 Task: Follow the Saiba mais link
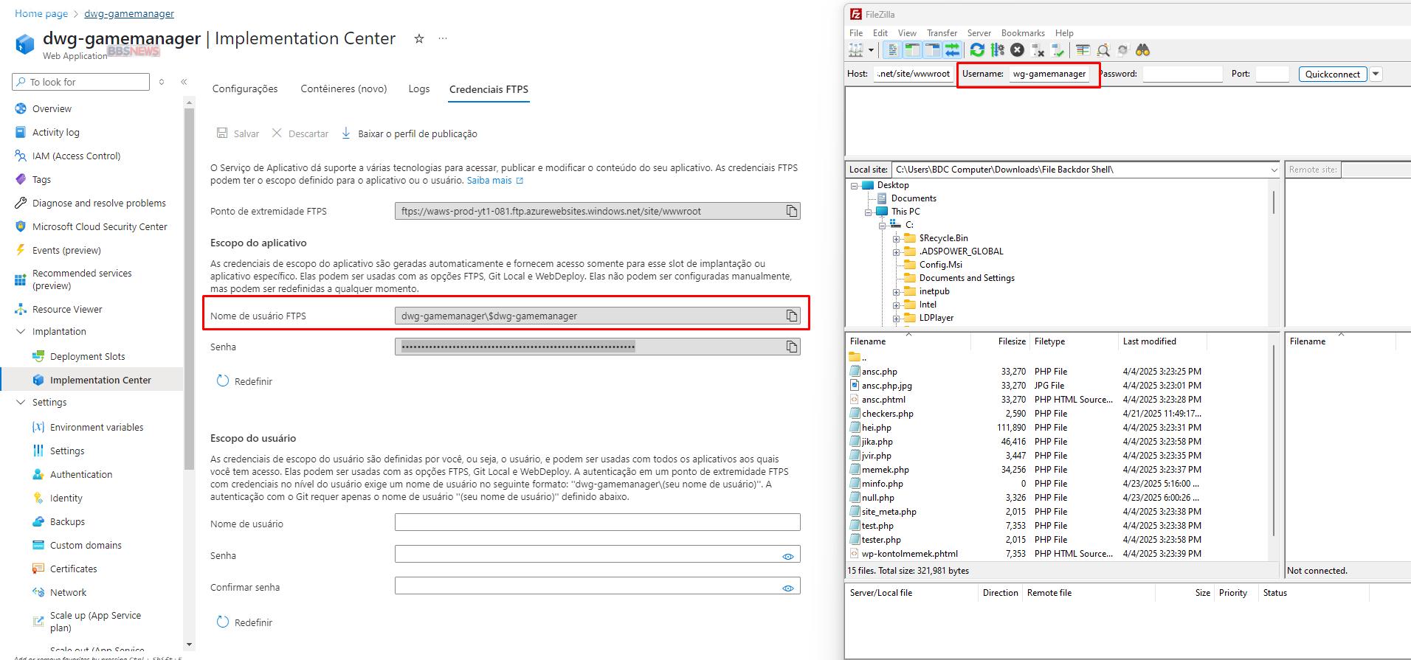(489, 181)
